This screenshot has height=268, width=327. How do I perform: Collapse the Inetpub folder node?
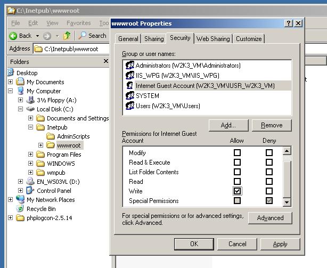31,127
